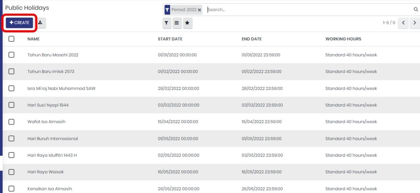420x193 pixels.
Task: Click the filter funnel icon in search tag
Action: coord(167,10)
